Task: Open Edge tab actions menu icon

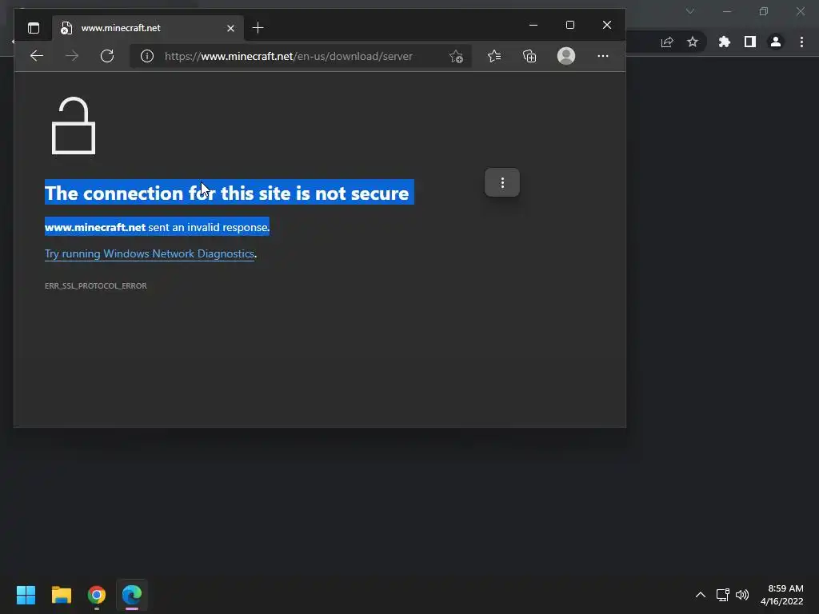Action: point(34,28)
